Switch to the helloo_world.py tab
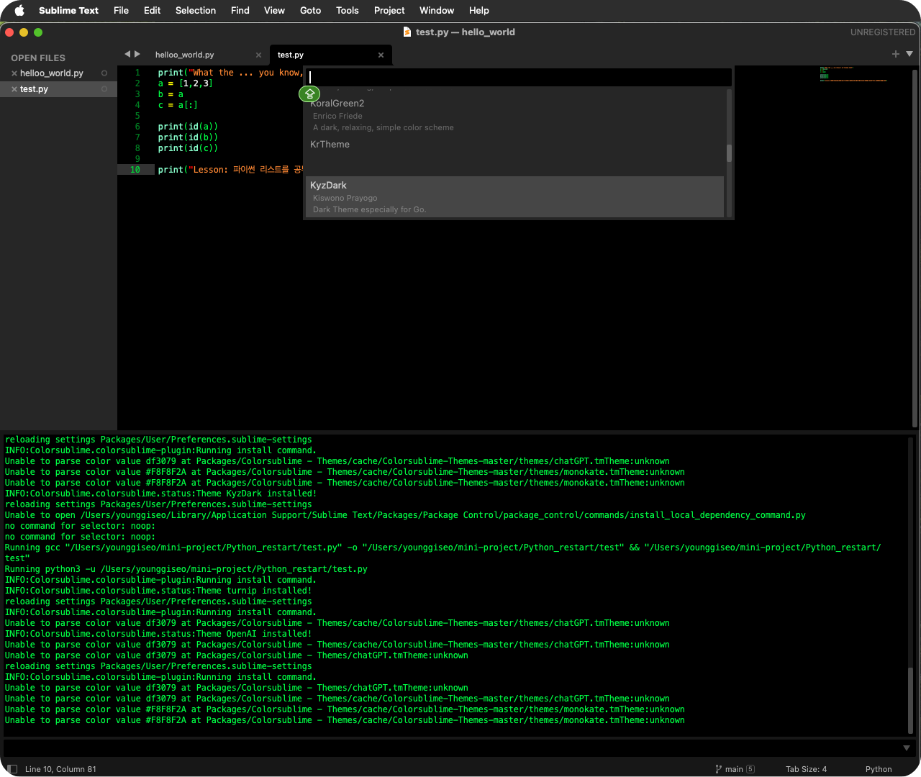 pyautogui.click(x=185, y=55)
